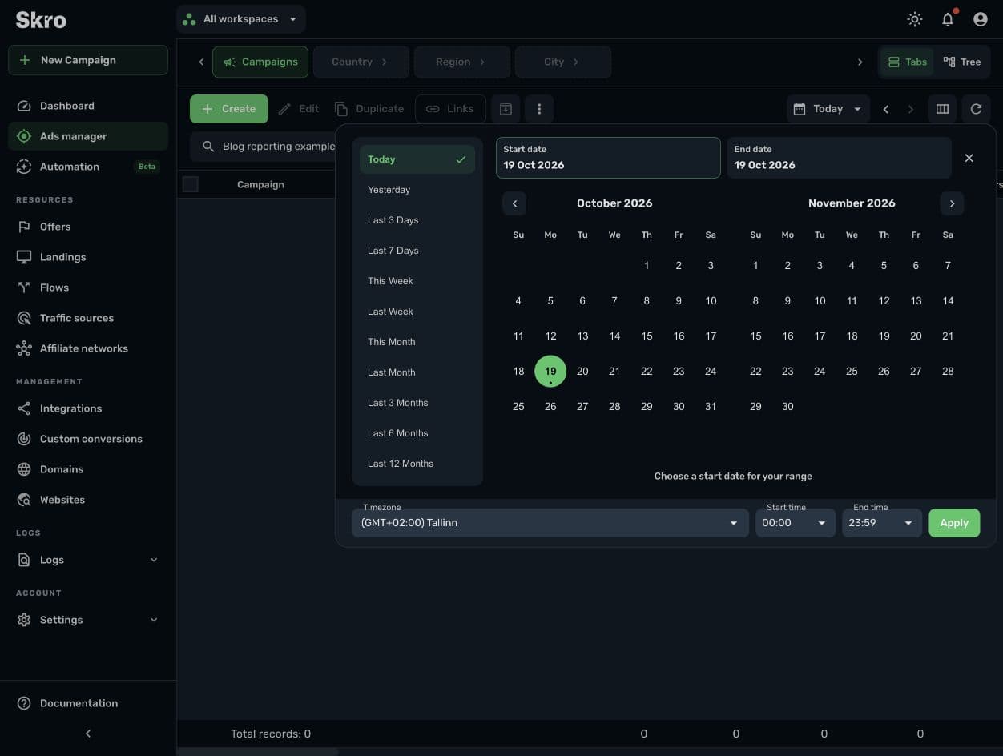The width and height of the screenshot is (1003, 756).
Task: Open All workspaces dropdown
Action: point(241,19)
